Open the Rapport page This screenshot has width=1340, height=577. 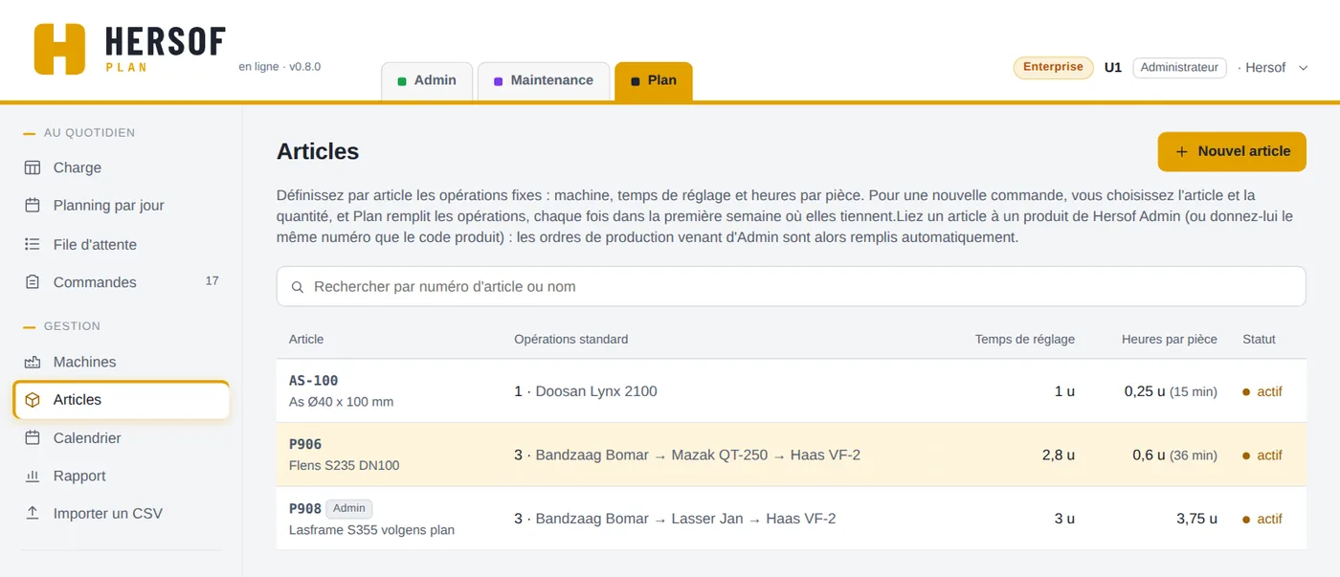click(122, 476)
